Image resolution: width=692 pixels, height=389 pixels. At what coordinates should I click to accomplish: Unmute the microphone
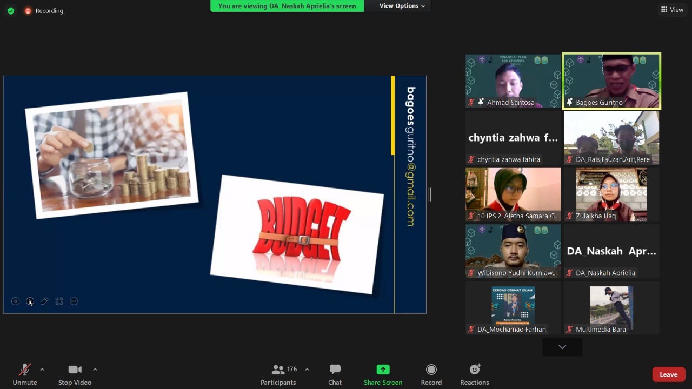click(x=25, y=374)
